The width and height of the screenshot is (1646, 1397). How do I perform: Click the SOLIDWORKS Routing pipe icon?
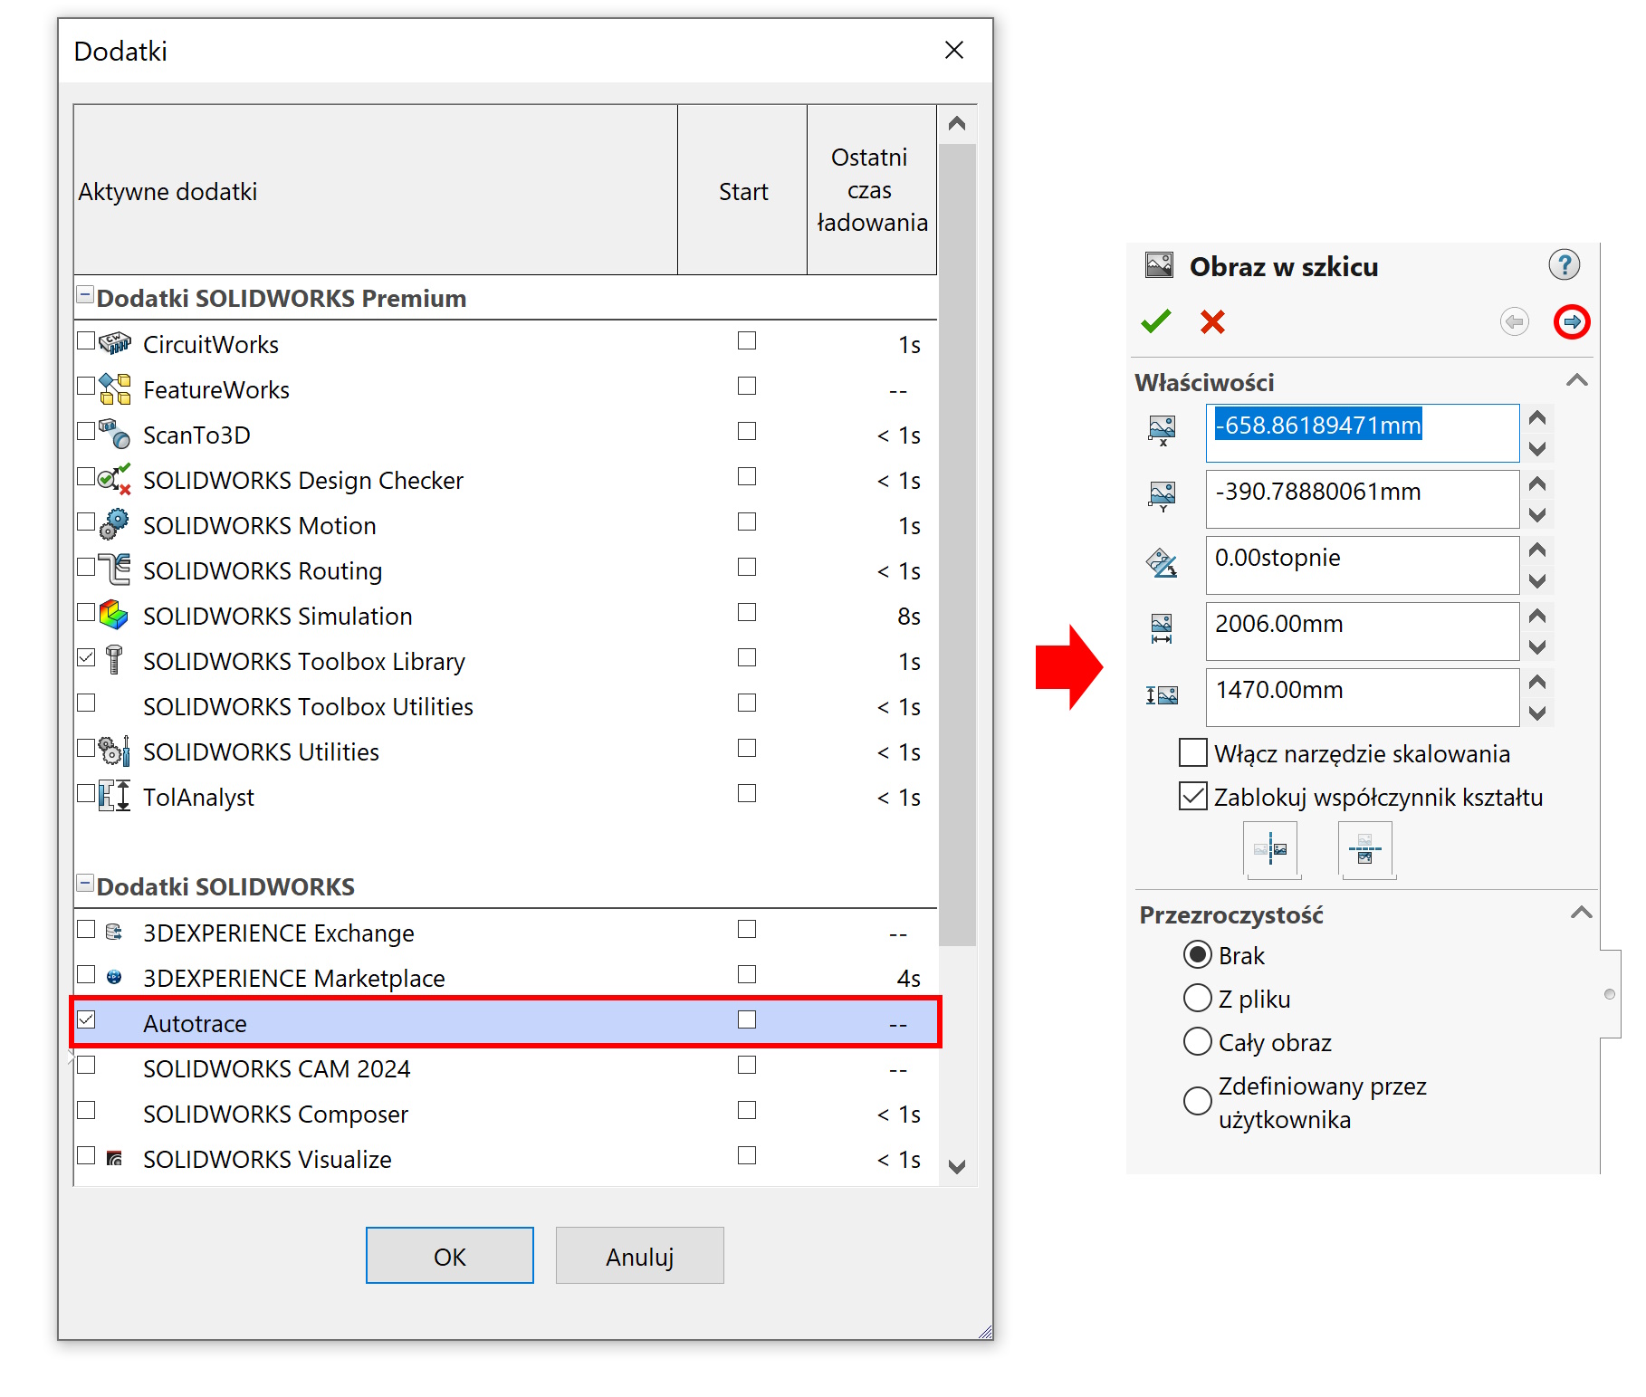coord(115,569)
